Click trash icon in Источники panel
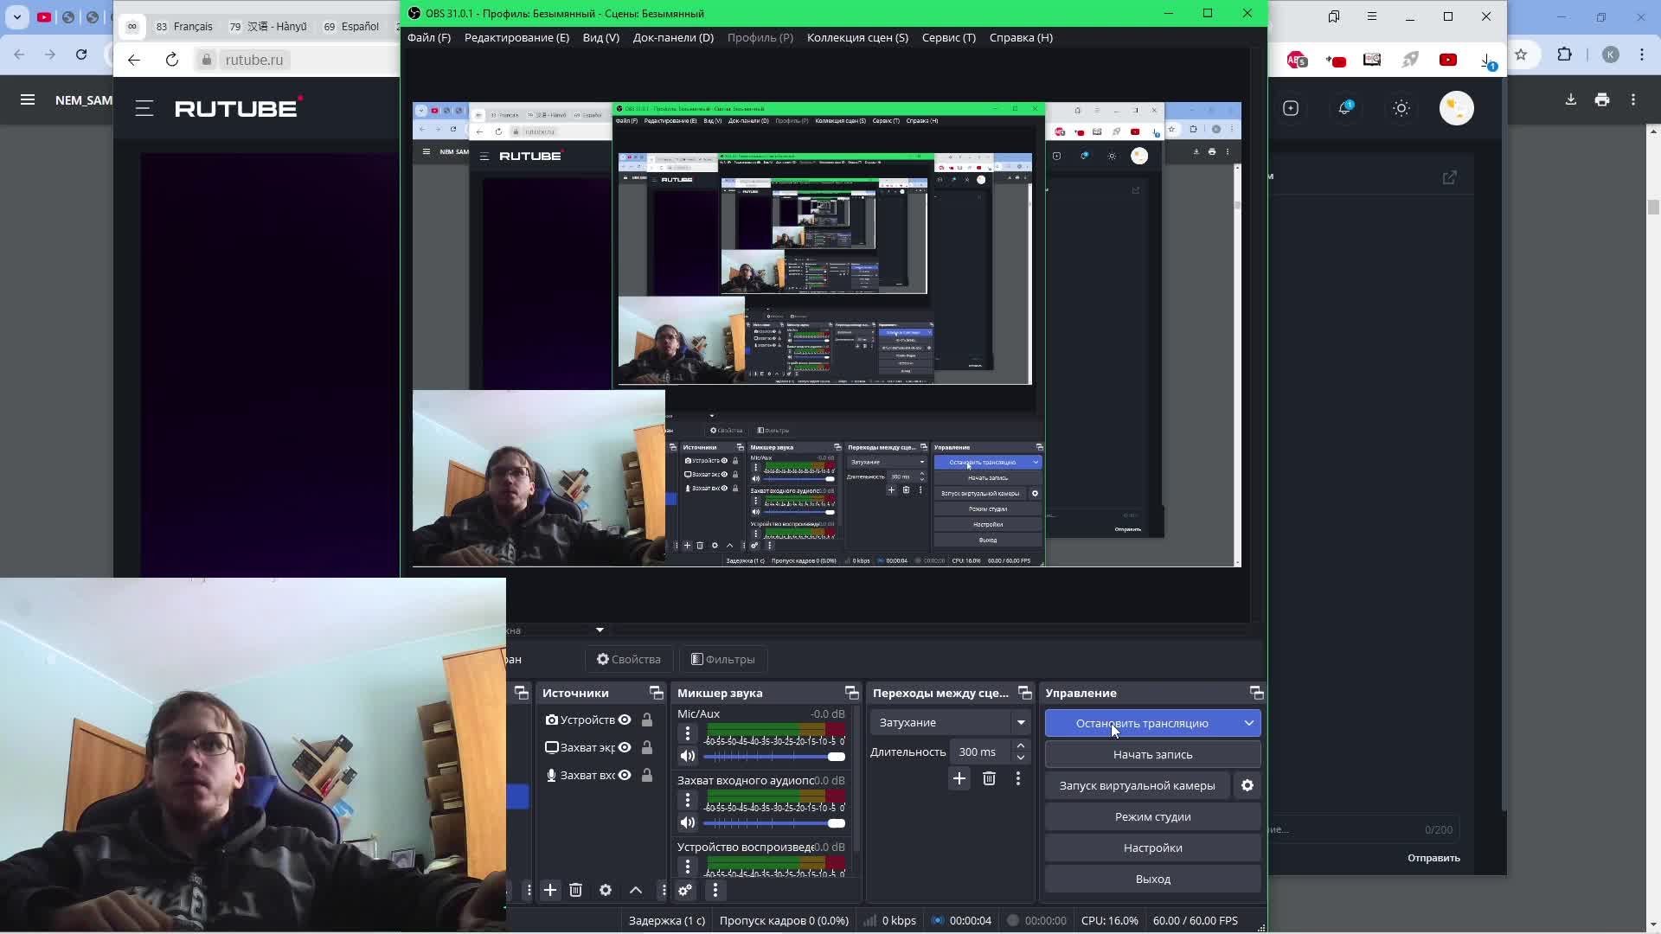The height and width of the screenshot is (934, 1661). [576, 890]
